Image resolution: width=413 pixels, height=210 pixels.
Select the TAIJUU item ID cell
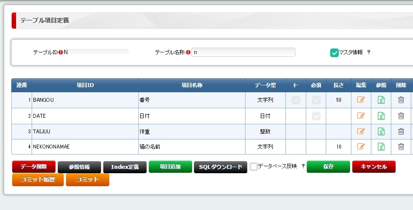pyautogui.click(x=85, y=132)
